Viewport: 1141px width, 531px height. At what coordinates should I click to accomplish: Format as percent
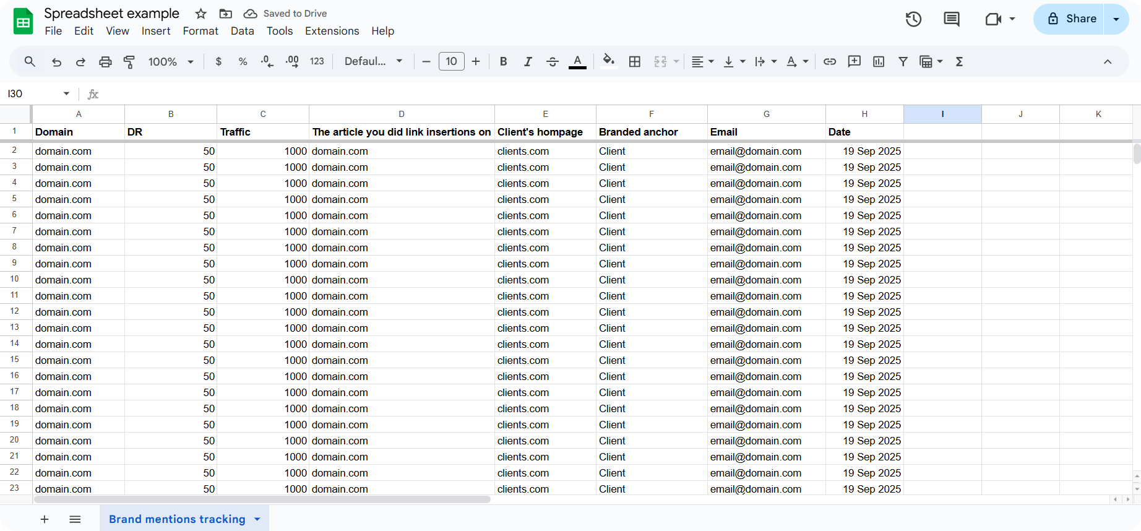click(x=243, y=61)
